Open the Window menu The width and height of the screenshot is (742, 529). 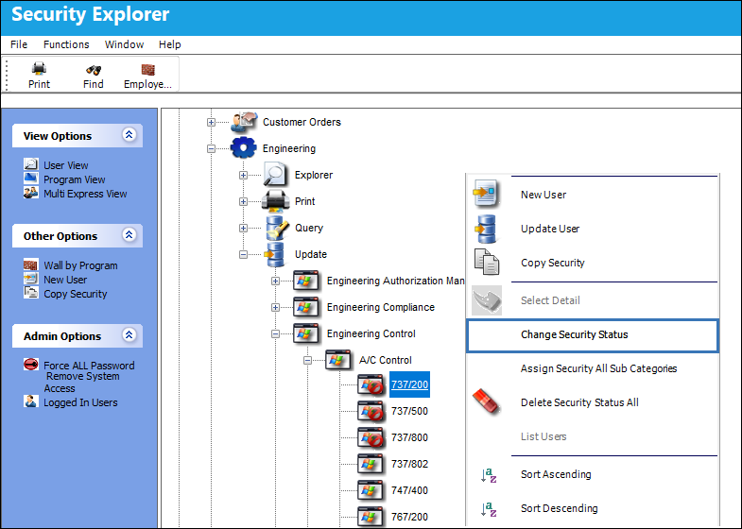[124, 44]
